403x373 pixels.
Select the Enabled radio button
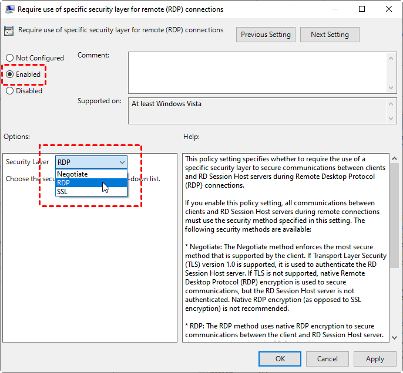(x=10, y=74)
